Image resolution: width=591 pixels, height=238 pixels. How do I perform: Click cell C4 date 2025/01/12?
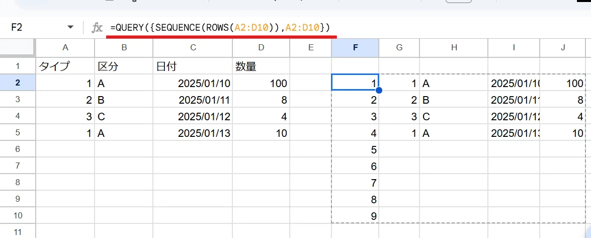pos(193,116)
